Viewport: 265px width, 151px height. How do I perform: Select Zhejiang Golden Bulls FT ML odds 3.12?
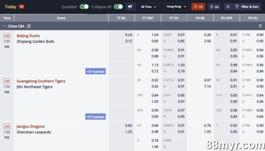[129, 41]
